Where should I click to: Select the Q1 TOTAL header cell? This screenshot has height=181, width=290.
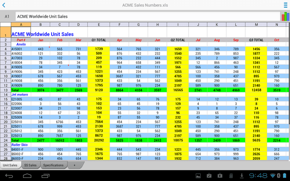click(x=99, y=40)
